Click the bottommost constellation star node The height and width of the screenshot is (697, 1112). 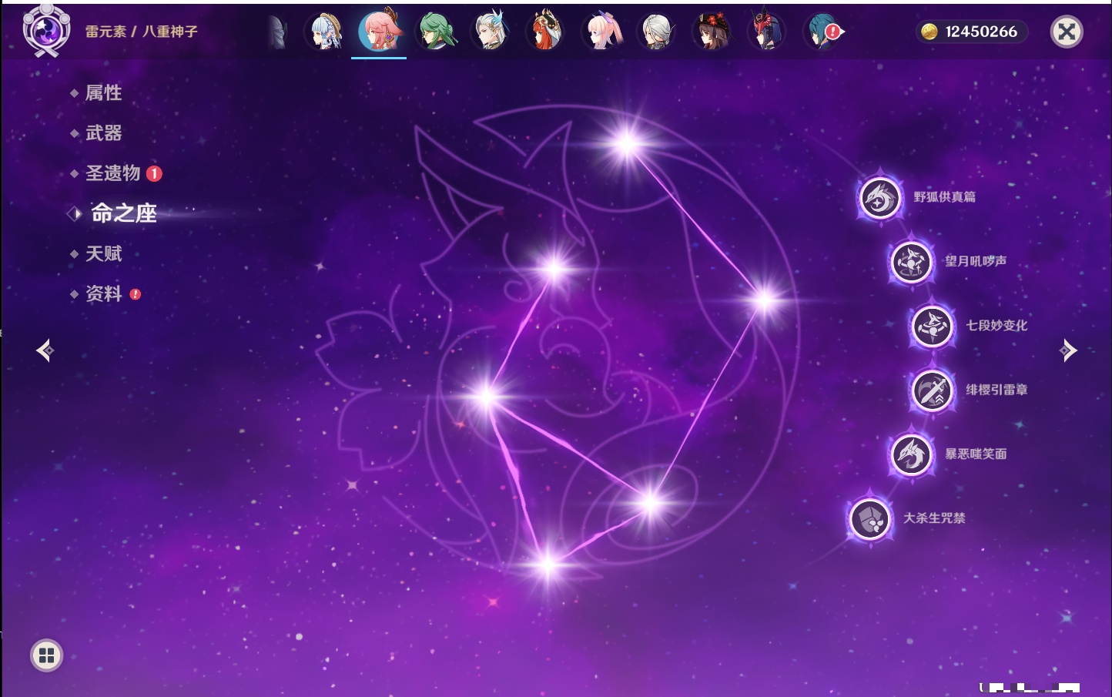coord(548,566)
